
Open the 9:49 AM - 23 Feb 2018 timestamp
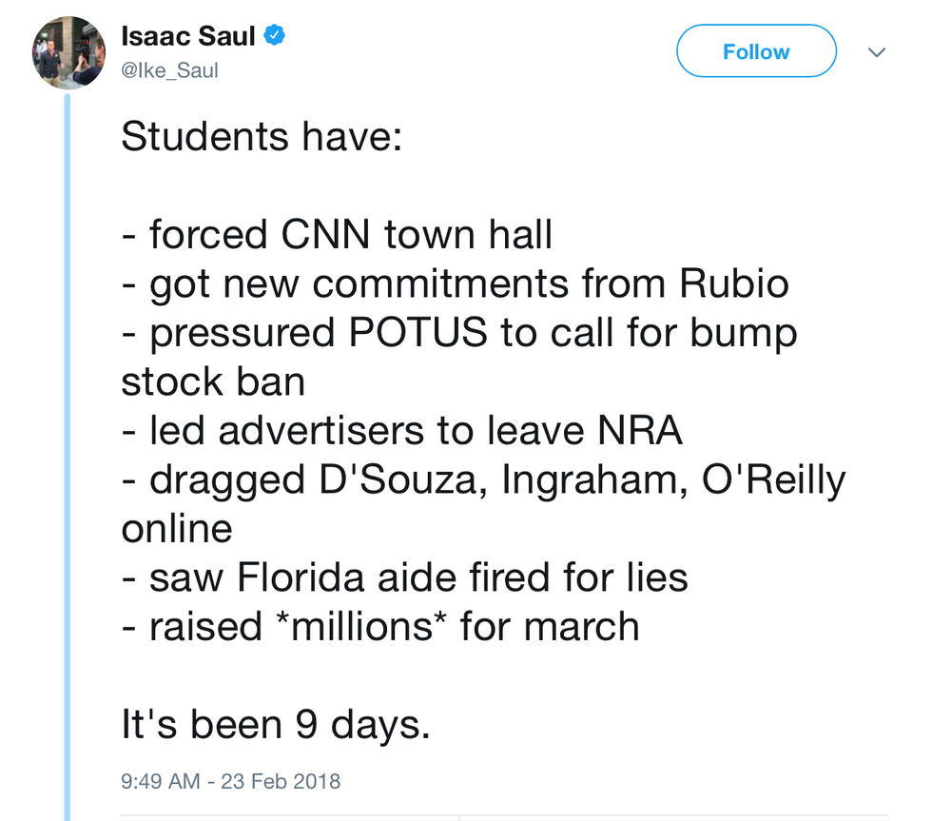[x=230, y=781]
